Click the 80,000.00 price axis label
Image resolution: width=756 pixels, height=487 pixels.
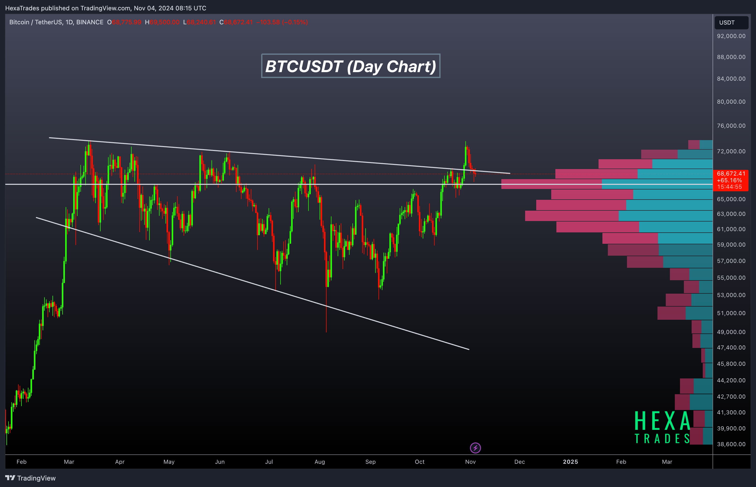pos(731,102)
